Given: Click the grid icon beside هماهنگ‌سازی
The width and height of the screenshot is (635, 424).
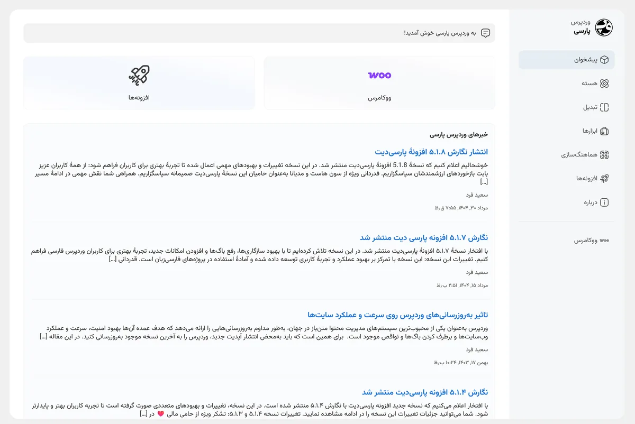Looking at the screenshot, I should pyautogui.click(x=604, y=155).
